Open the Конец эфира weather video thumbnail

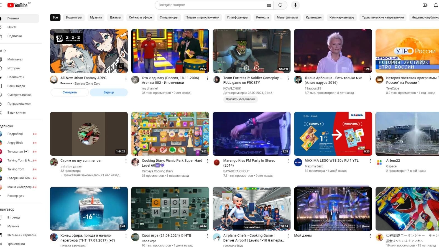click(x=89, y=208)
